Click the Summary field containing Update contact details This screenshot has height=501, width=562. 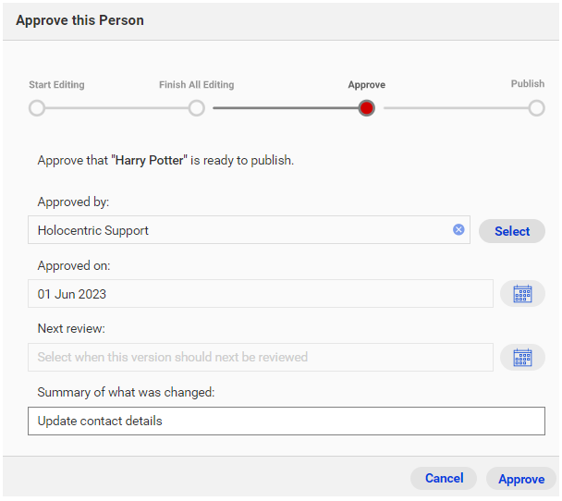tap(287, 421)
